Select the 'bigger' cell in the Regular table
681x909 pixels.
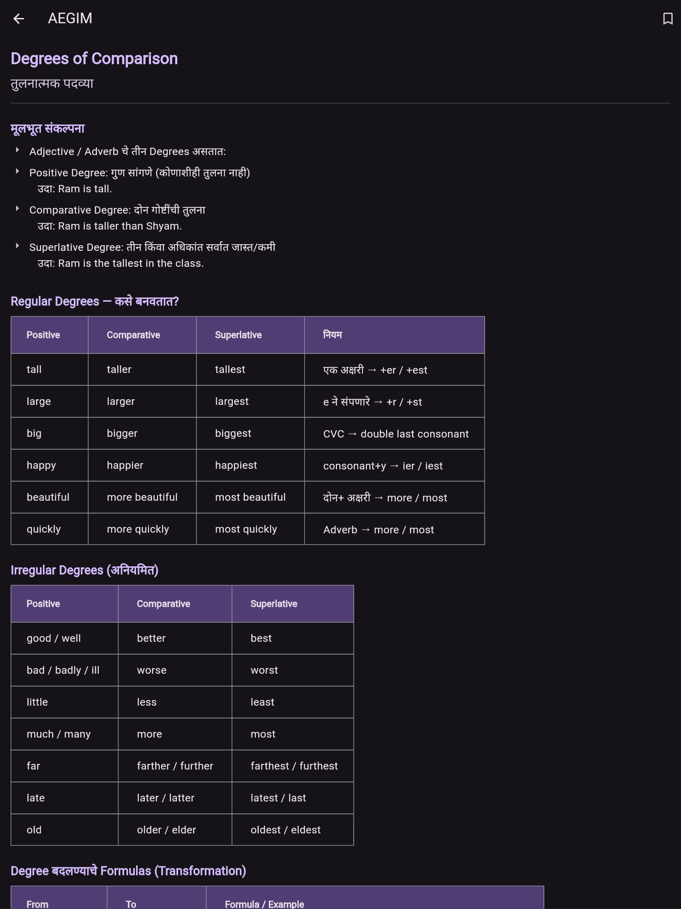point(142,433)
